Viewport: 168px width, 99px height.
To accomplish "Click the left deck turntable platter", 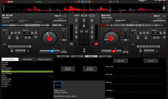I will pyautogui.click(x=49, y=39).
